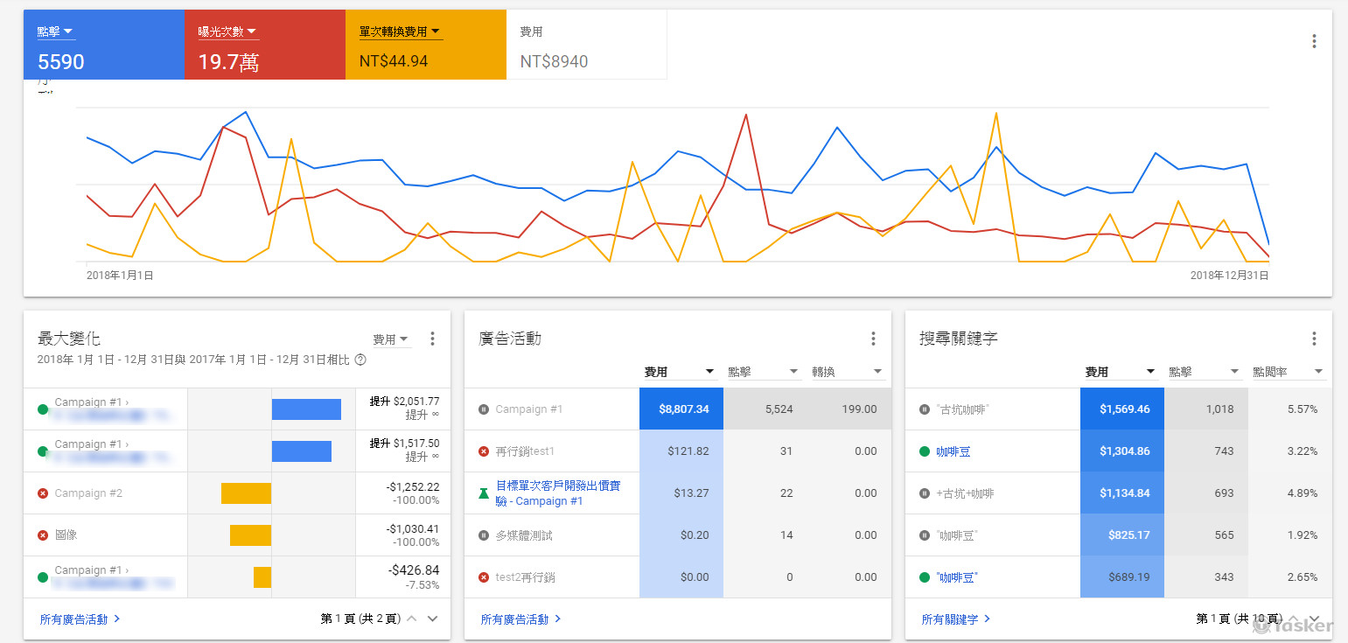Click the removed icon next to test2再行銷
This screenshot has width=1348, height=643.
(x=484, y=577)
